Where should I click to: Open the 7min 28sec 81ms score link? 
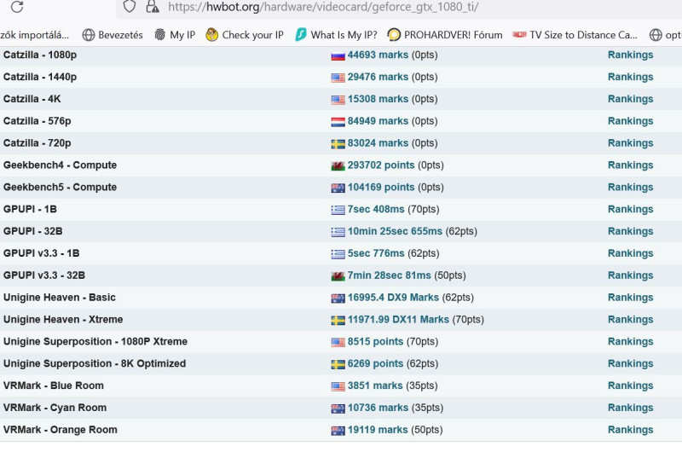(x=390, y=275)
